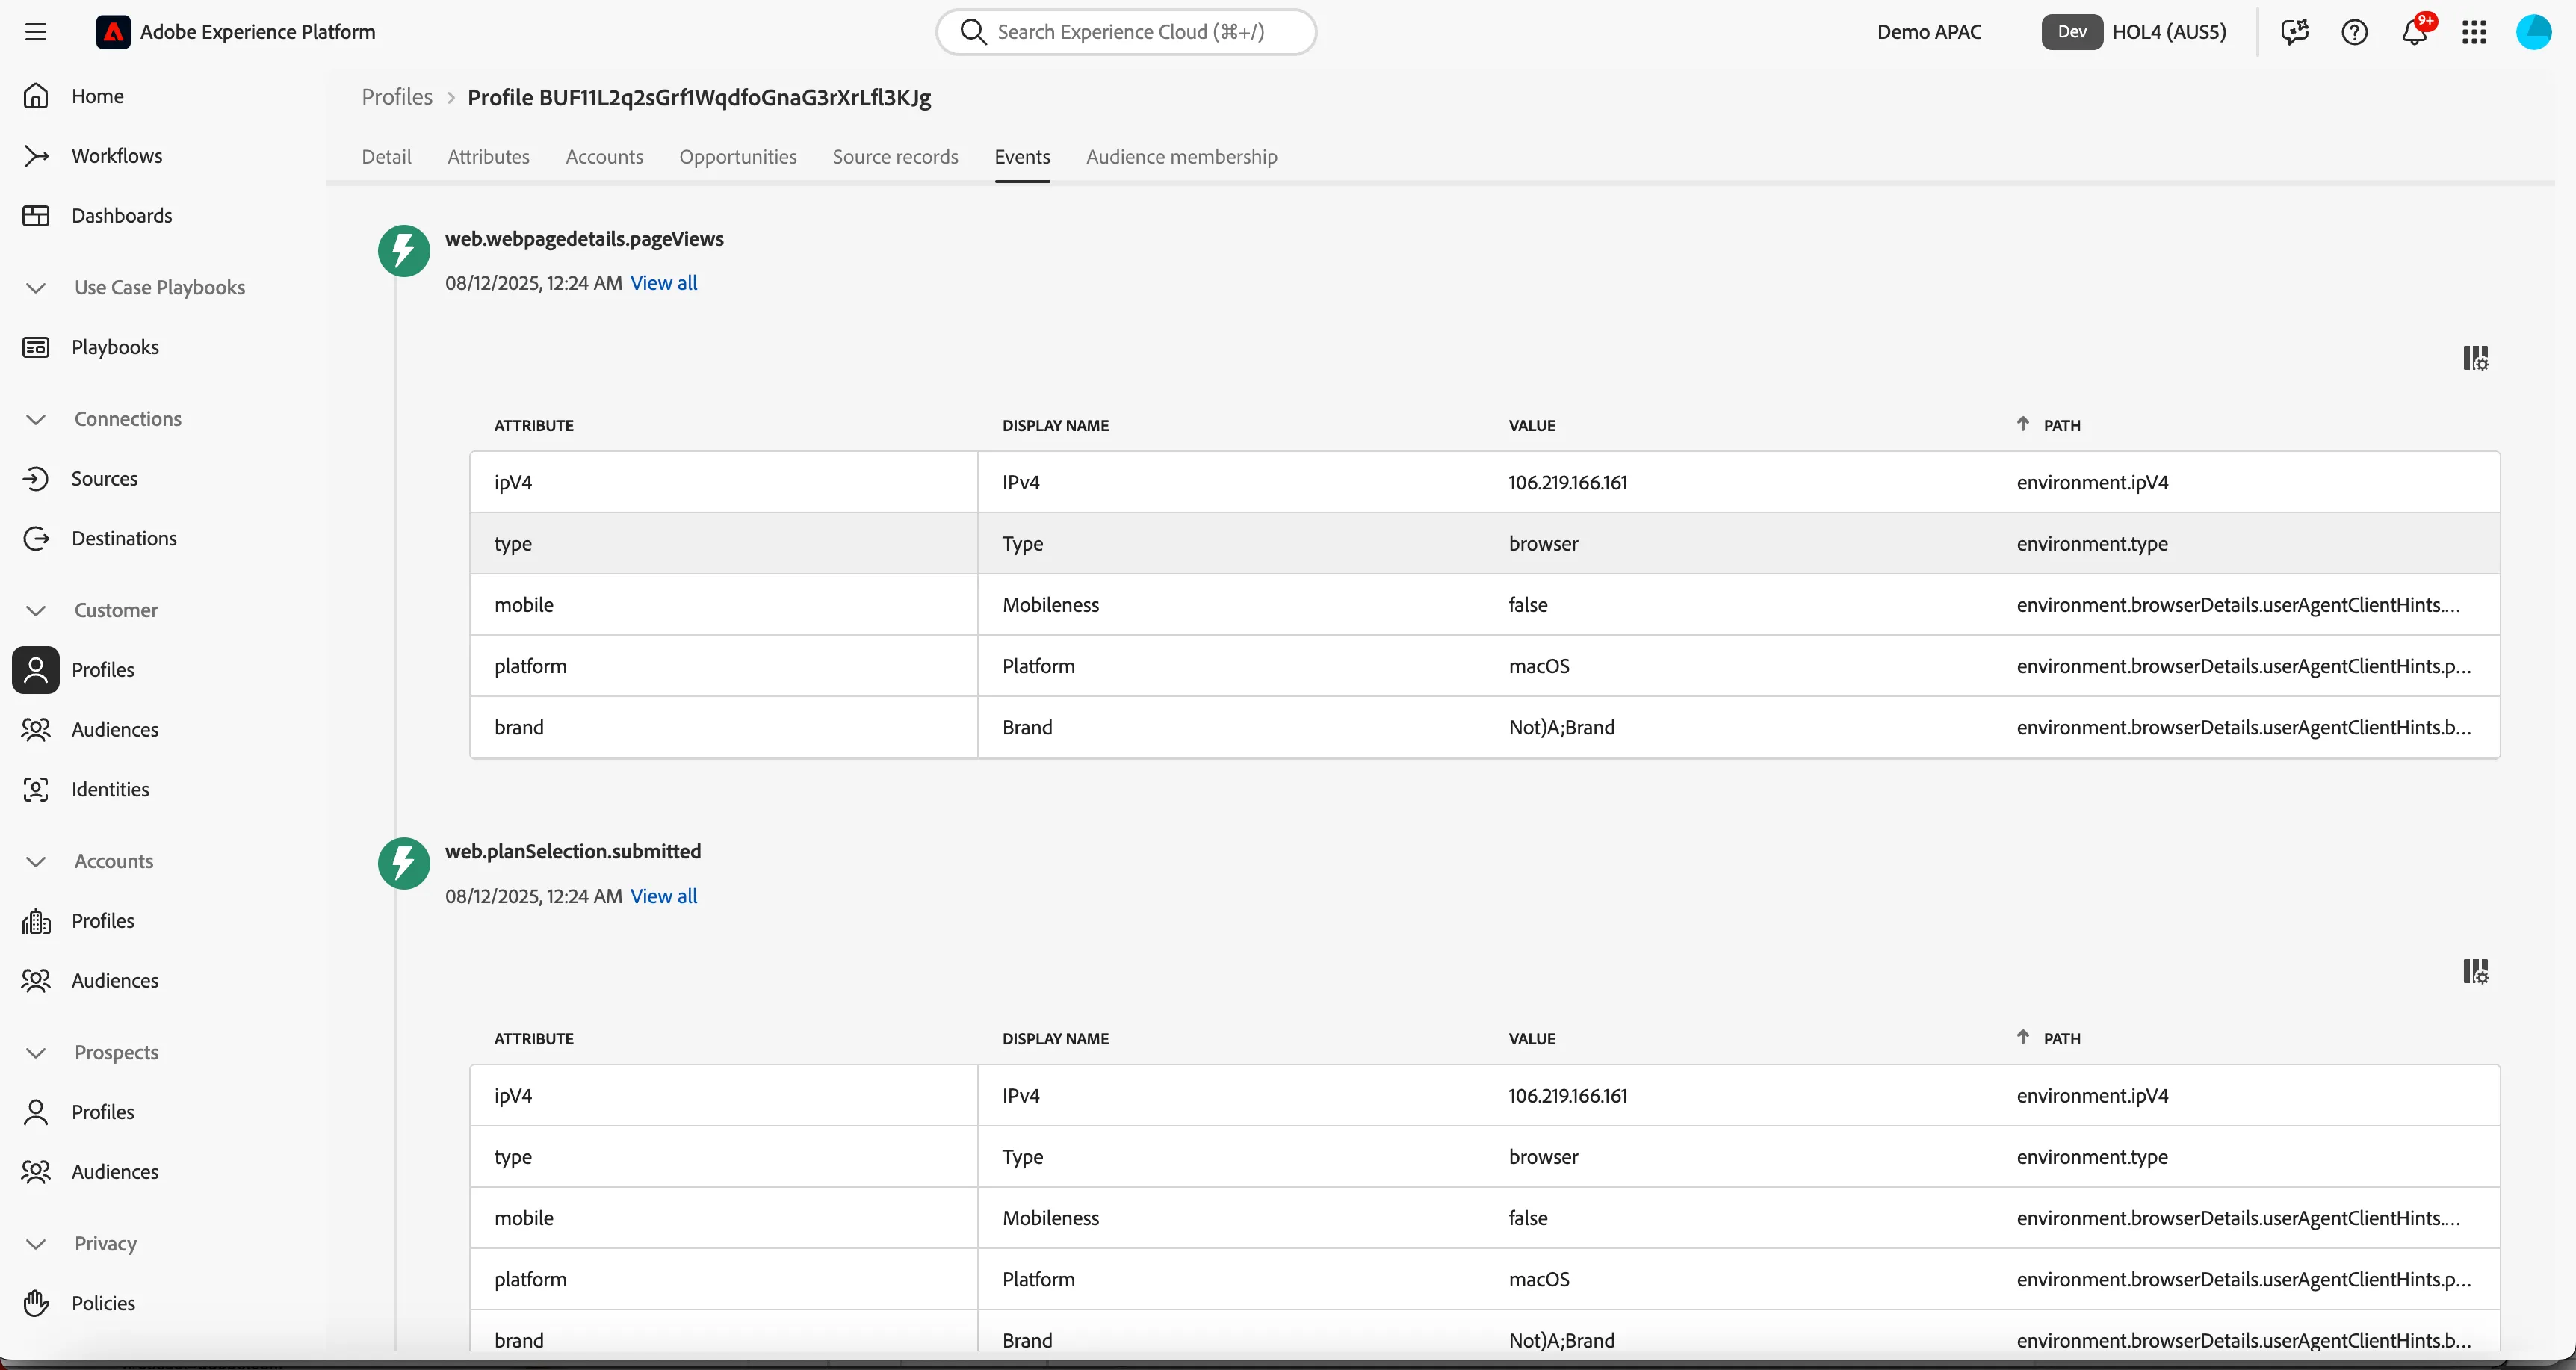Switch to the Attributes tab
Viewport: 2576px width, 1370px height.
488,157
